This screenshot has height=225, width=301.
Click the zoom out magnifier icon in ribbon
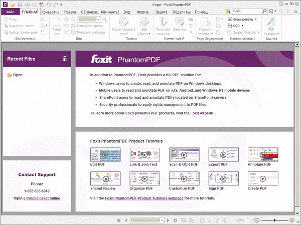pos(74,19)
